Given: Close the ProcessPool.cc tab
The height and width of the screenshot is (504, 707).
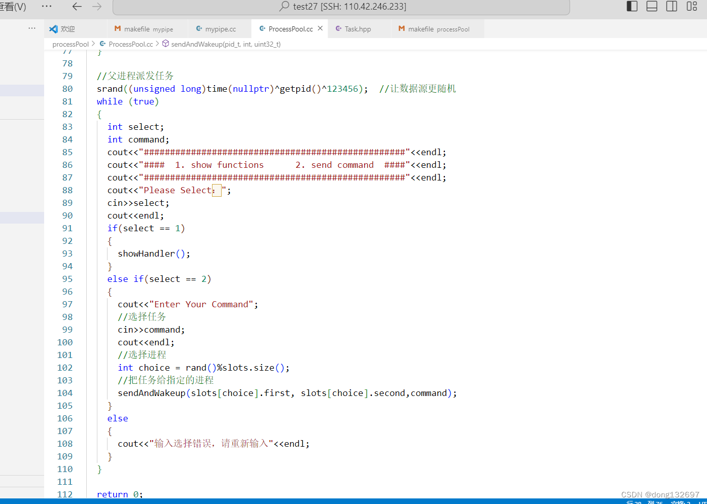Looking at the screenshot, I should coord(320,28).
